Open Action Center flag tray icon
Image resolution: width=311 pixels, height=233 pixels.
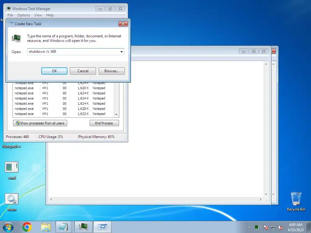point(265,227)
